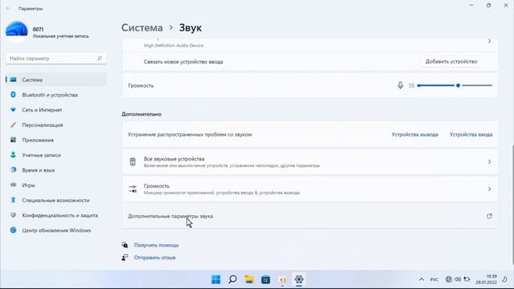
Task: Open 'Устройства ввода' troubleshooter link
Action: point(471,134)
